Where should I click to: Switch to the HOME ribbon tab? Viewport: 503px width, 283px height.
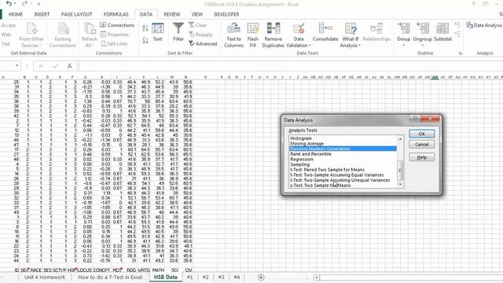click(16, 14)
